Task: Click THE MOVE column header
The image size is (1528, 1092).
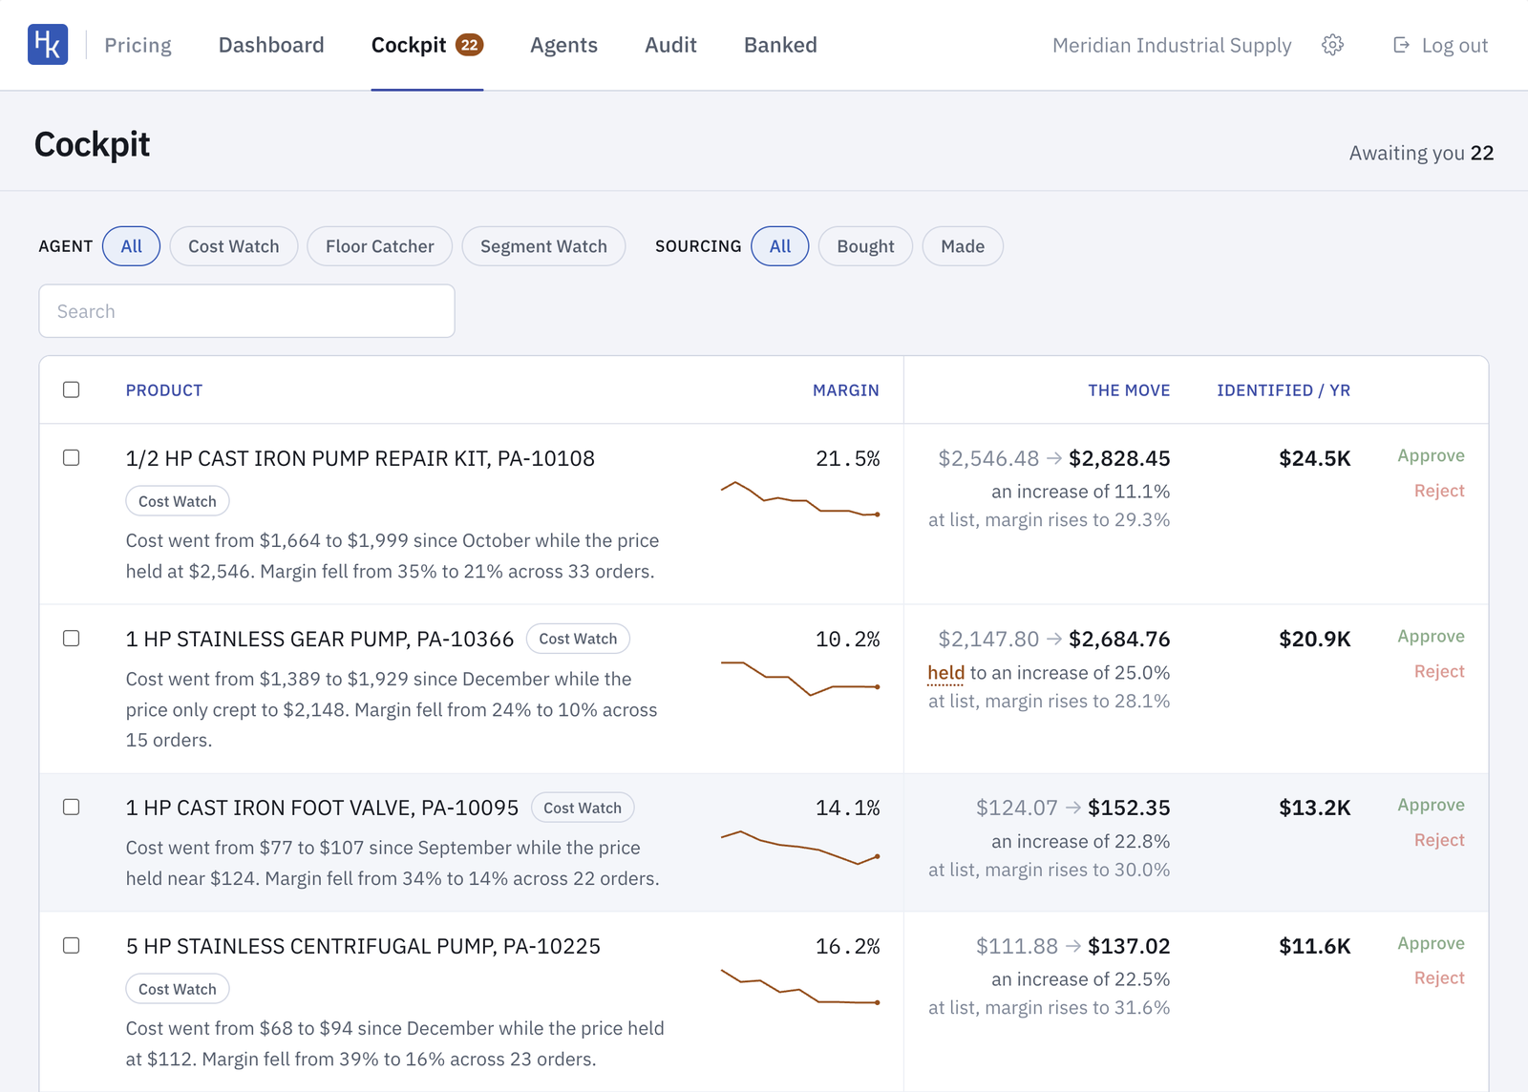Action: pos(1129,390)
